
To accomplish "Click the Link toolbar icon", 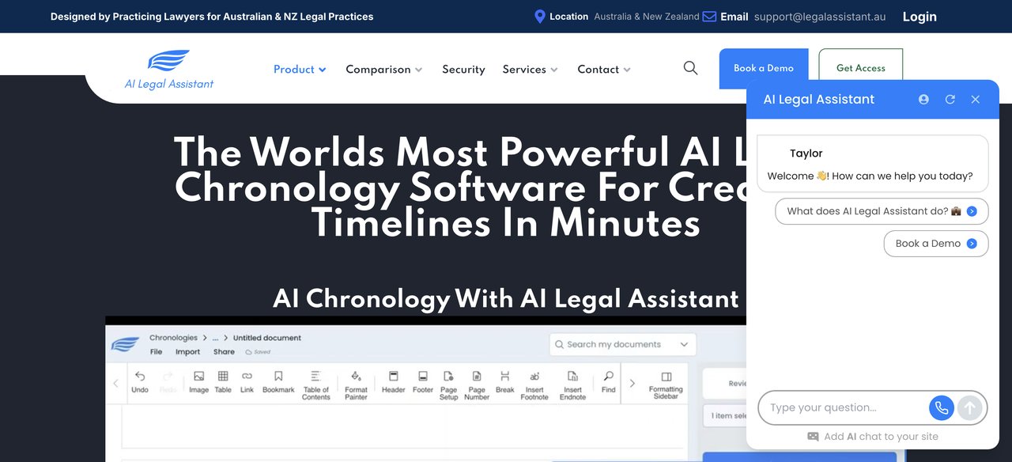I will coord(247,382).
